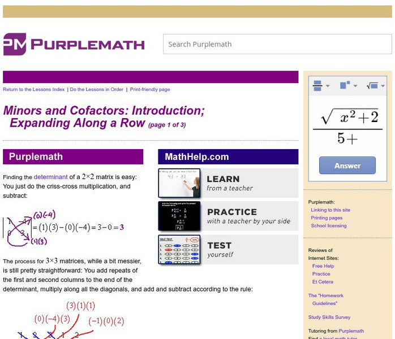395x339 pixels.
Task: Click the math expression area in widget
Action: 347,127
